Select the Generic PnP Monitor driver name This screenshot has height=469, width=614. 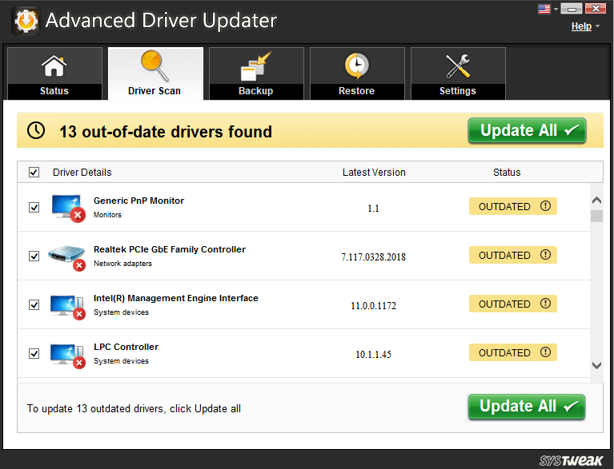click(138, 201)
